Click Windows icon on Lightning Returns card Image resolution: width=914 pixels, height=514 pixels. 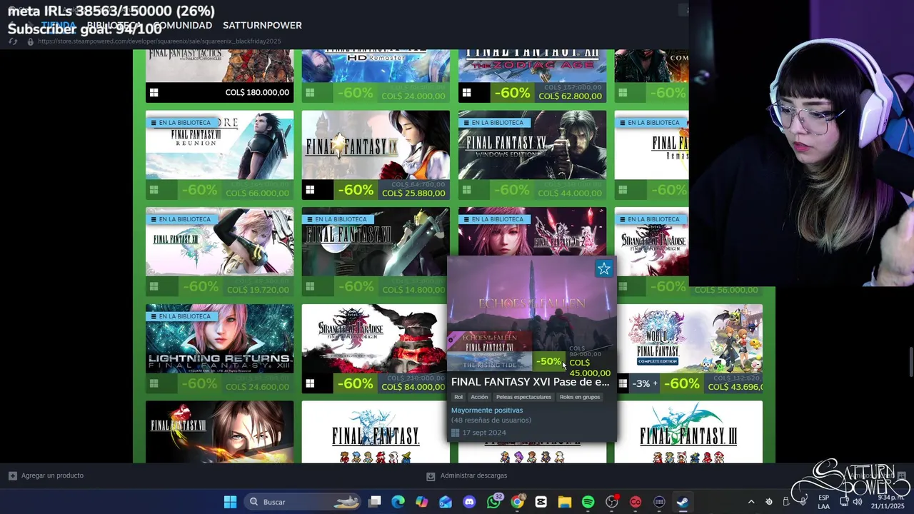pos(154,383)
